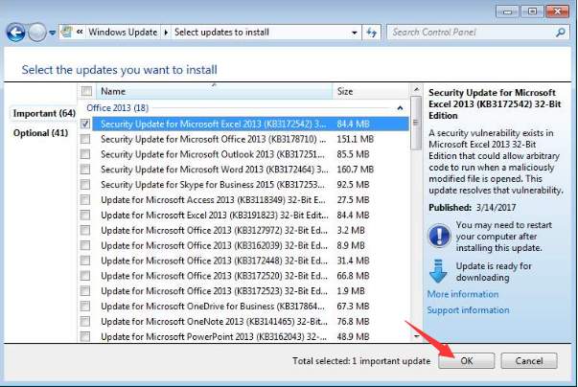578x387 pixels.
Task: Check Update for Office 2013 KB3172523
Action: 85,290
